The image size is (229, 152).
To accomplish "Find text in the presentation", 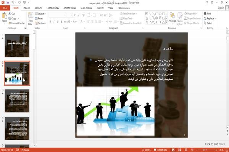I will click(x=207, y=14).
